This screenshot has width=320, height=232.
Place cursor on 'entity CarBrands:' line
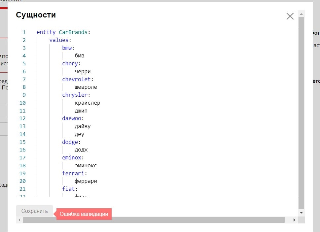(63, 32)
